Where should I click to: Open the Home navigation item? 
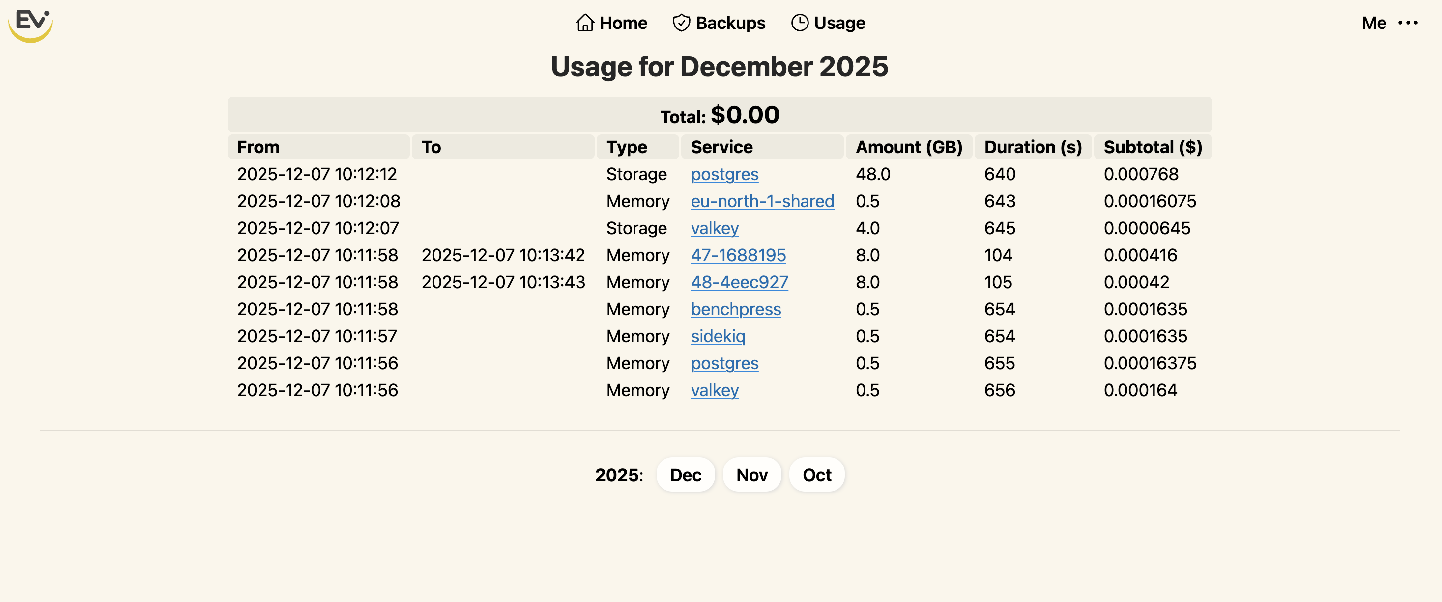pyautogui.click(x=623, y=23)
